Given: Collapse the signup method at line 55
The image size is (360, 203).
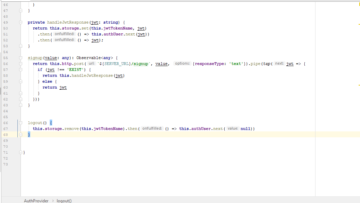Looking at the screenshot, I should point(21,58).
